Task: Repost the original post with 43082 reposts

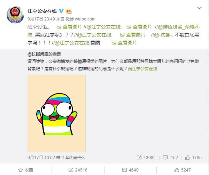Action: 146,157
